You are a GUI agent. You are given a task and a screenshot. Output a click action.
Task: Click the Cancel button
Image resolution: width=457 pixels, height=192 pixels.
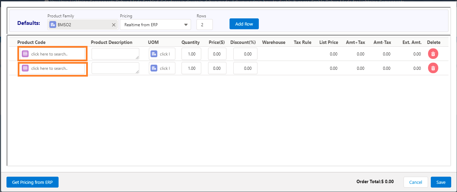[x=416, y=182]
